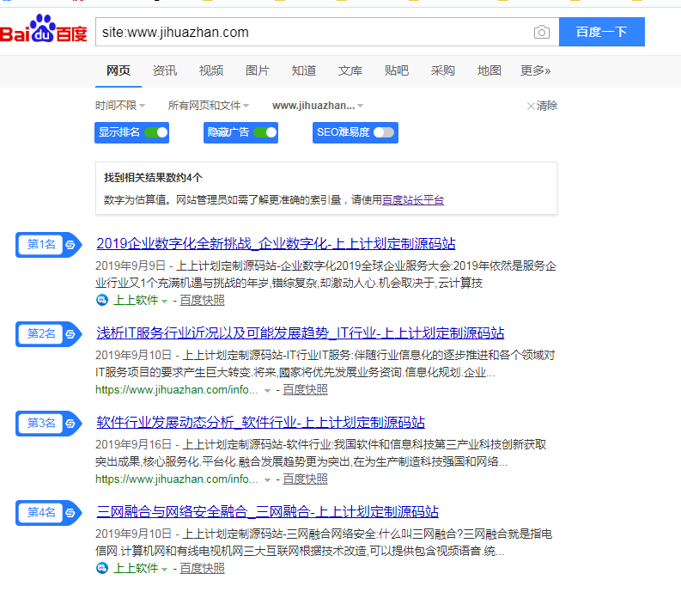The image size is (681, 592).
Task: Expand arrow after third result's URL
Action: click(x=268, y=479)
